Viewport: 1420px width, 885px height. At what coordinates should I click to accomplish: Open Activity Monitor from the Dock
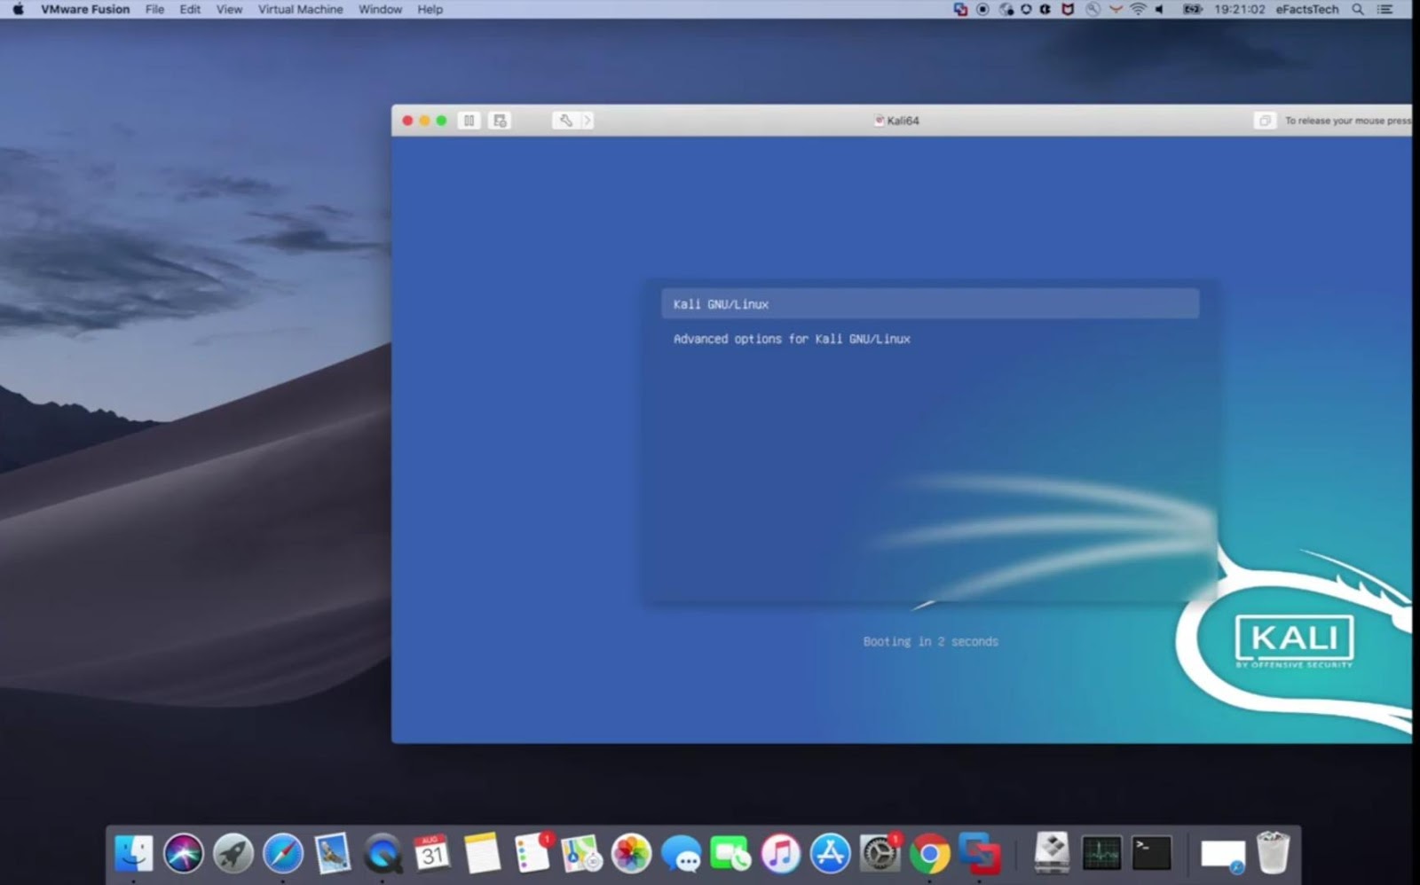[x=1101, y=853]
